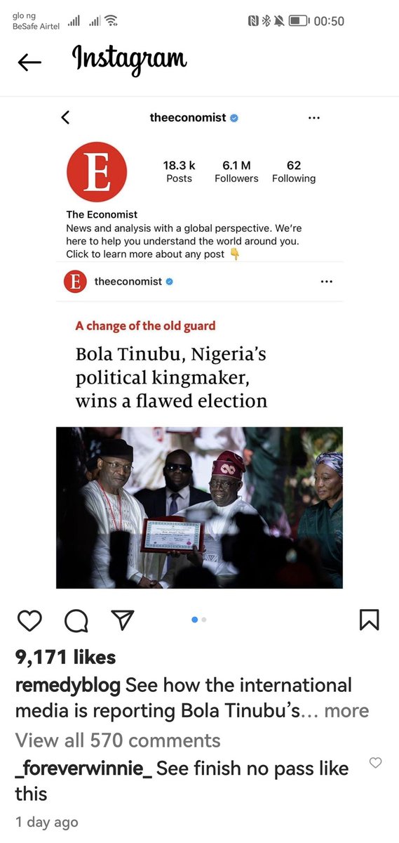Expand caption with 'more' link
This screenshot has height=843, width=399.
(346, 710)
